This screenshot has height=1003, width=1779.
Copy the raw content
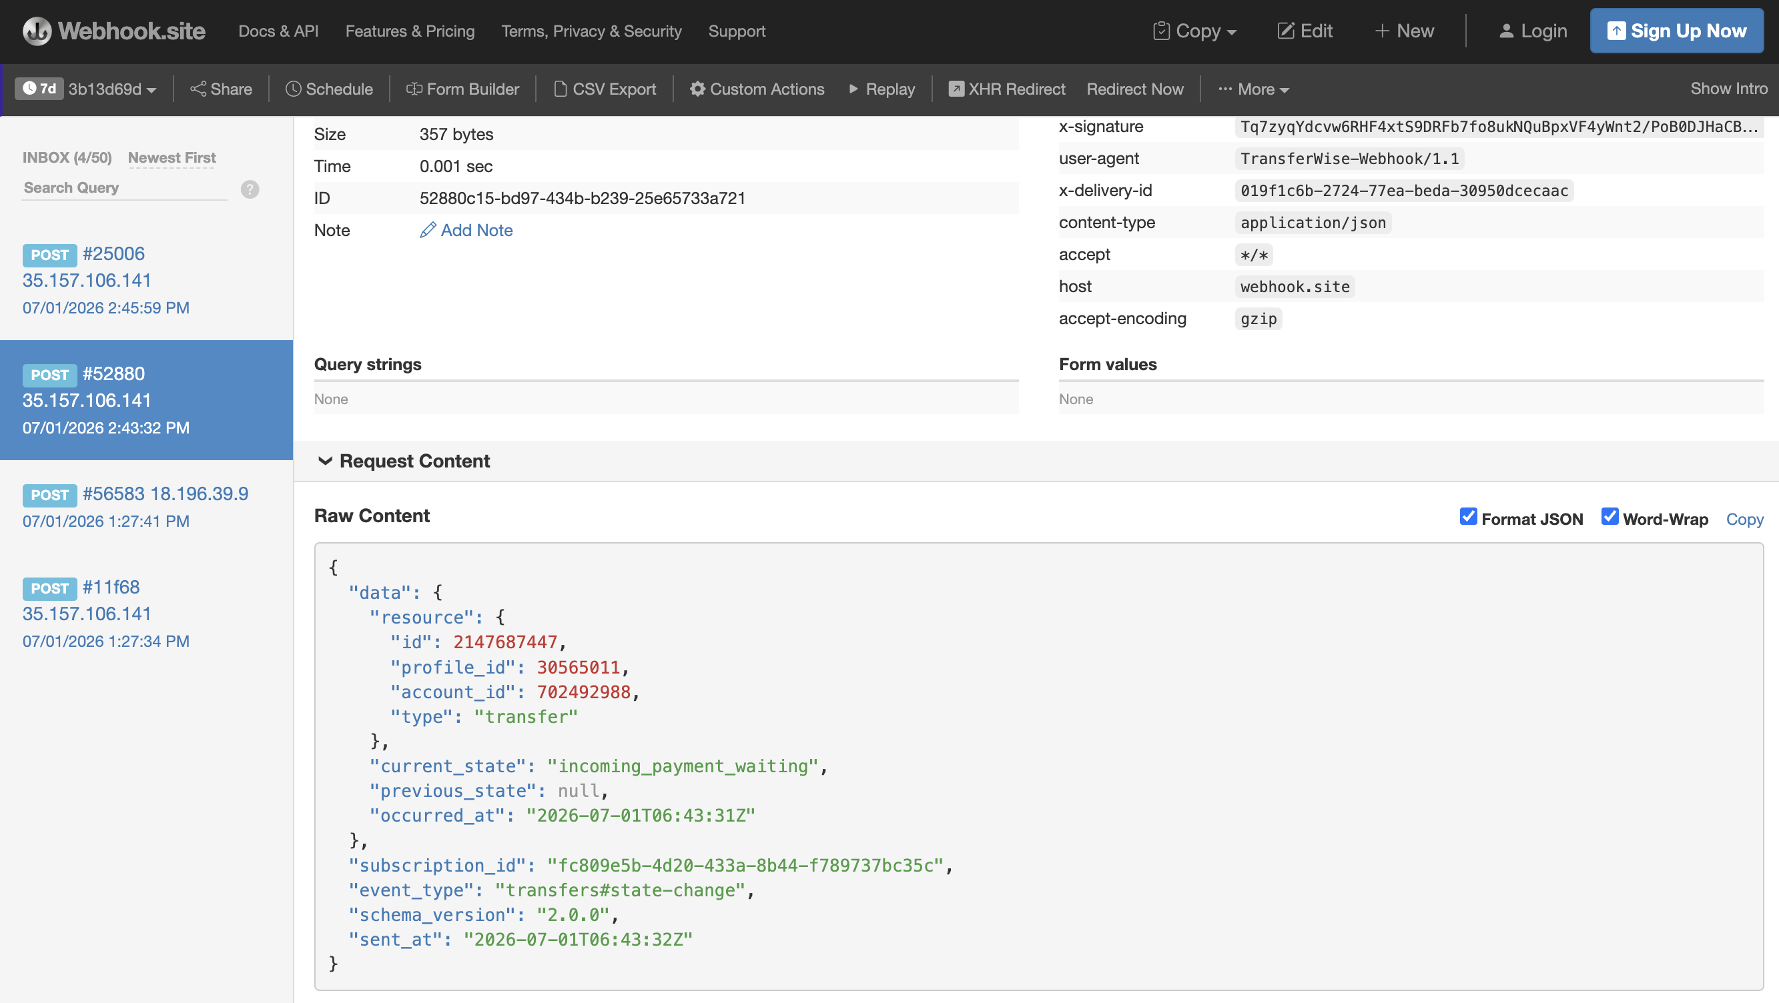1744,519
